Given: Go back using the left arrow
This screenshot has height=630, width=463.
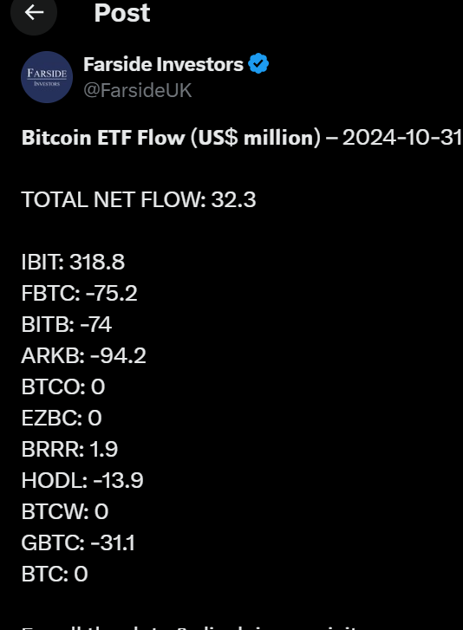Looking at the screenshot, I should coord(34,12).
